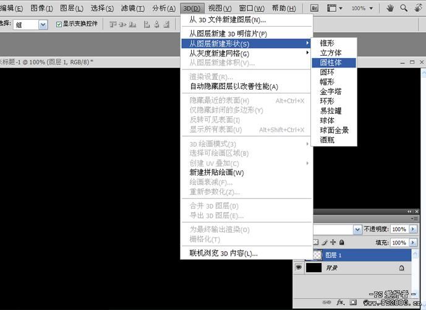Screen dimensions: 426x310
Task: Toggle lock position move icon
Action: [333, 242]
